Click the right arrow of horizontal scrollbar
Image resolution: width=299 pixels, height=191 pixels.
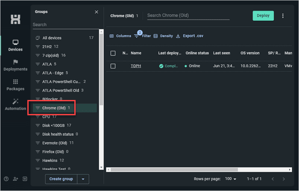tap(290, 170)
